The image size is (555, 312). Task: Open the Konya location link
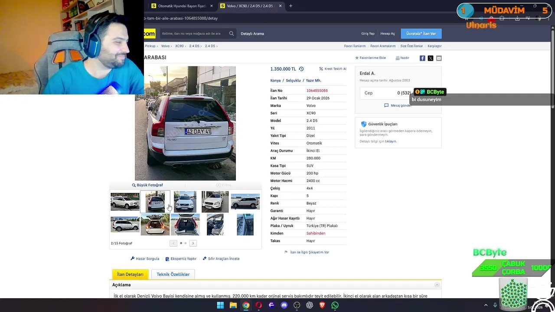275,81
